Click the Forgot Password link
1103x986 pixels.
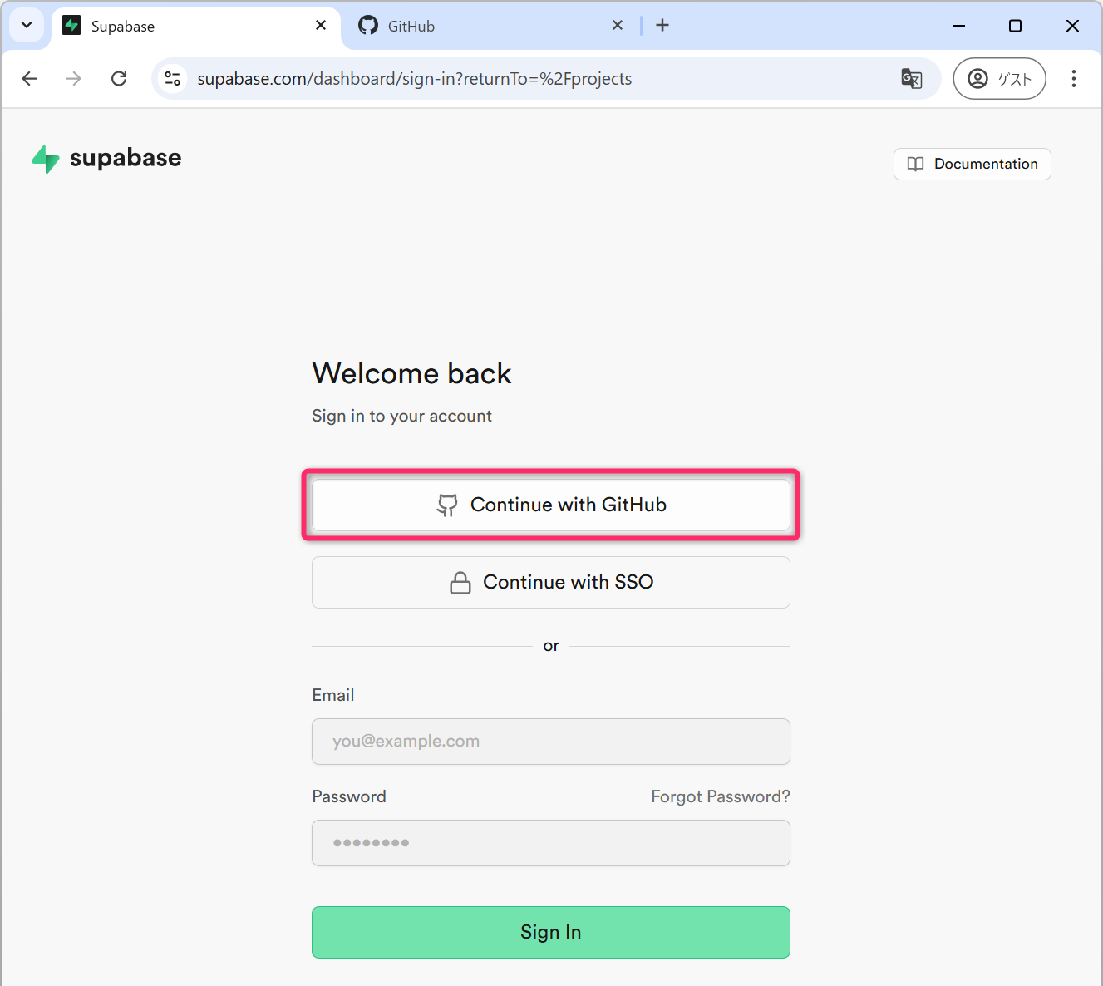tap(720, 796)
